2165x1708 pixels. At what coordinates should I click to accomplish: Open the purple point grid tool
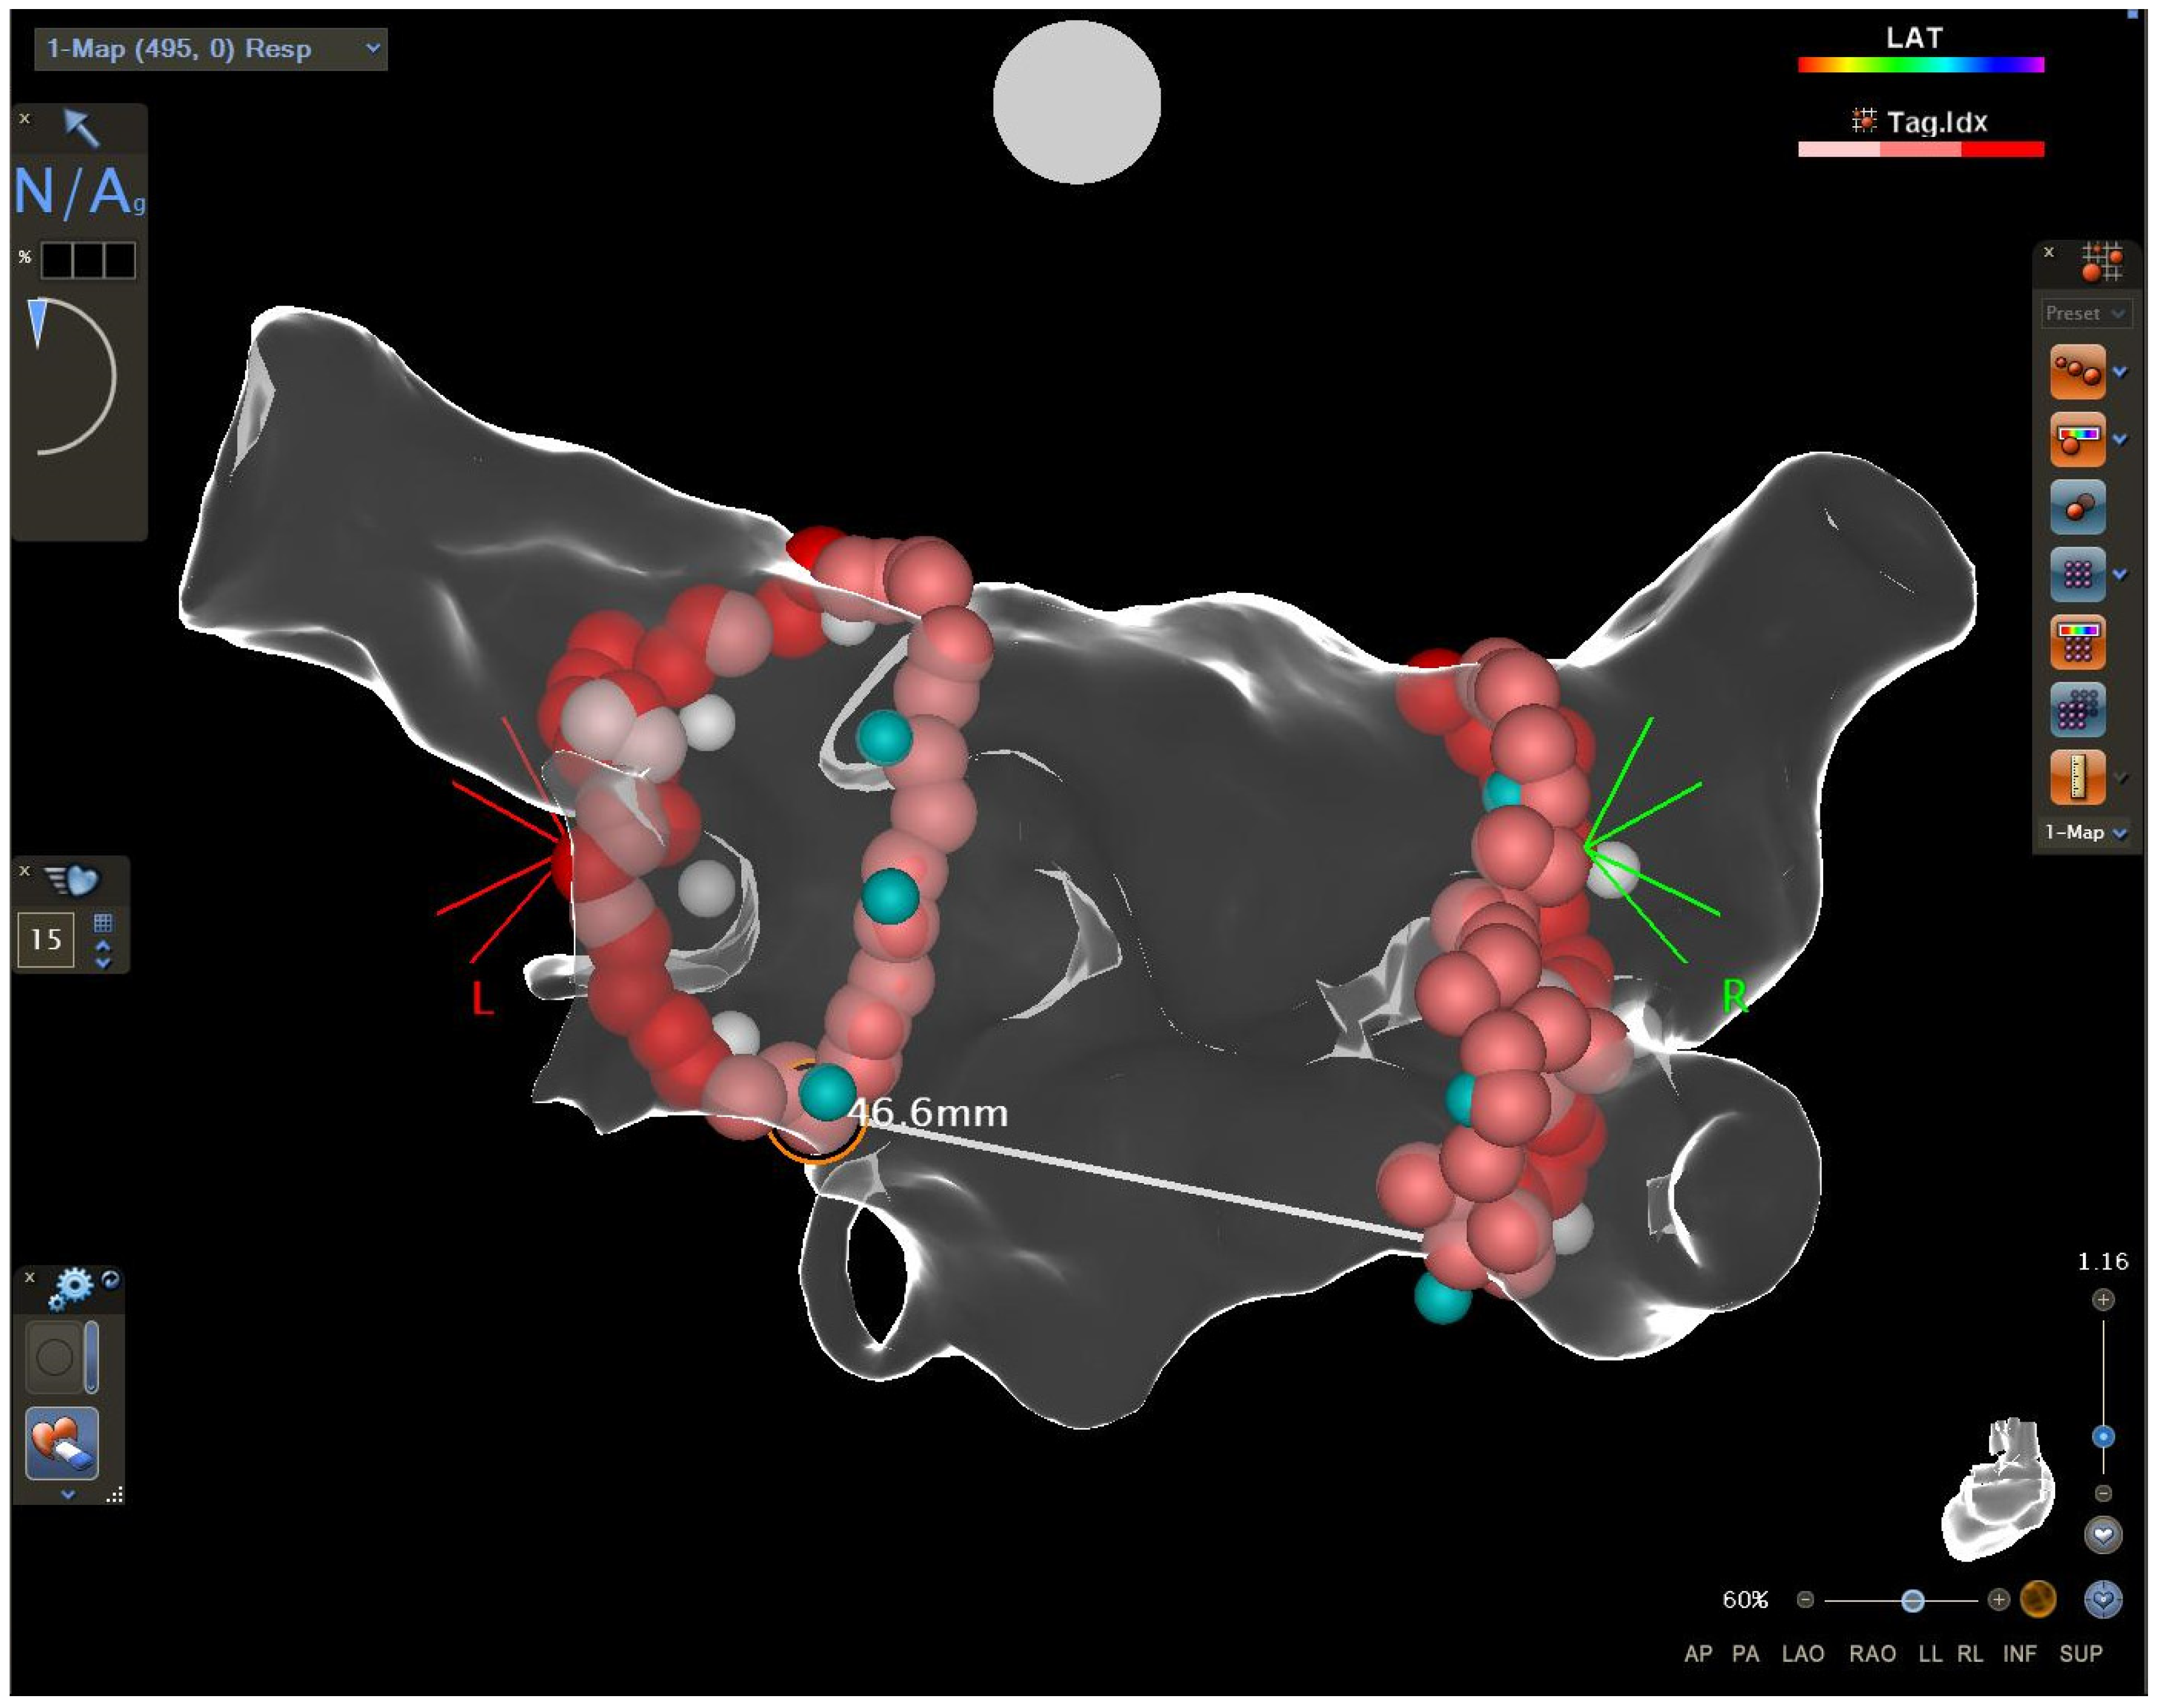click(2077, 574)
